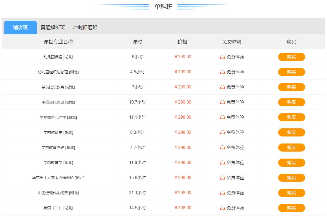
Task: Click 购买 for 学前教育学
Action: point(292,163)
